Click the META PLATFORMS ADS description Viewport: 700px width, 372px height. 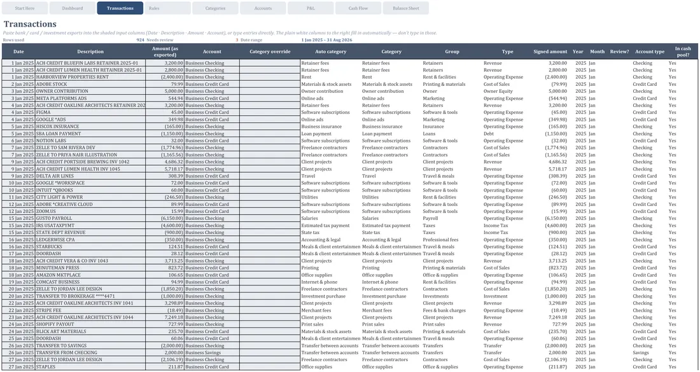(x=90, y=99)
